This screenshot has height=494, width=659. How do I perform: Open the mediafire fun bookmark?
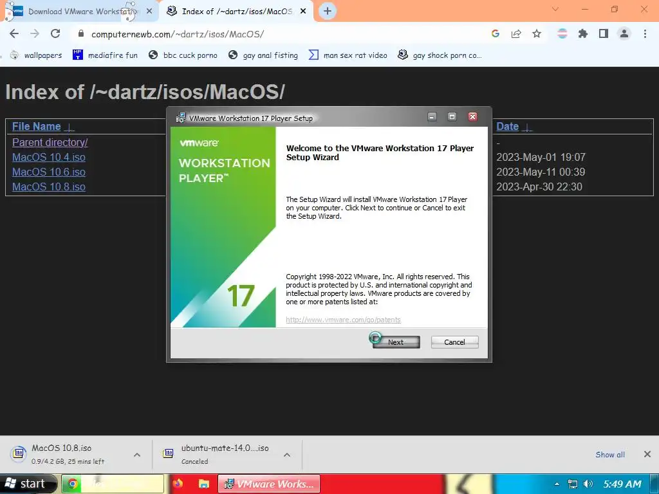tap(105, 55)
